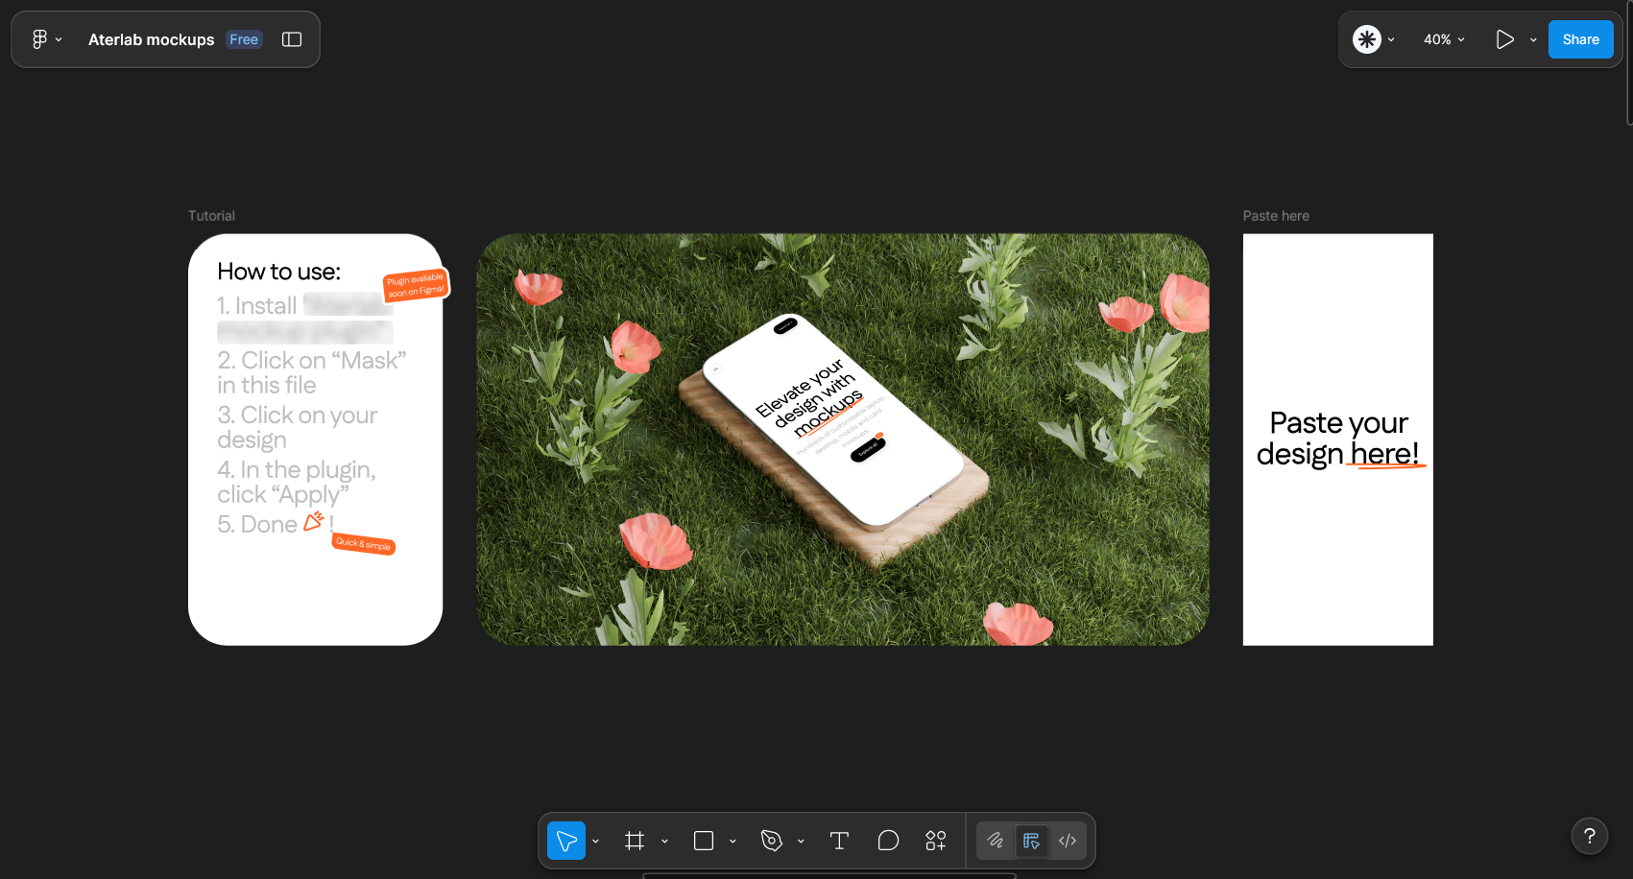This screenshot has height=879, width=1633.
Task: Expand the Pen tools dropdown chevron
Action: [801, 842]
